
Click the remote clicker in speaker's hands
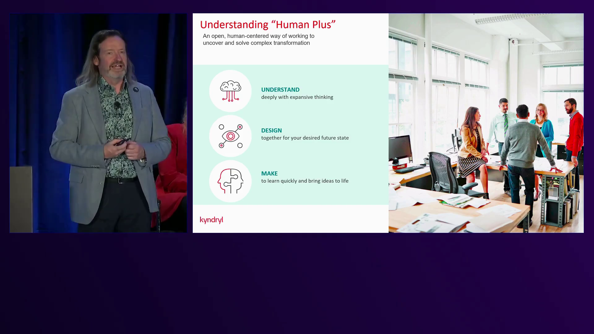tap(122, 142)
